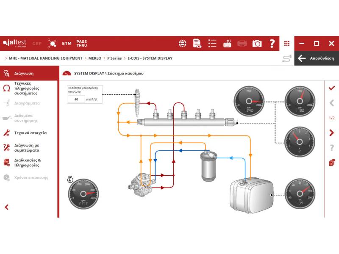Take a screenshot with the camera icon
The image size is (339, 254).
coord(257,43)
